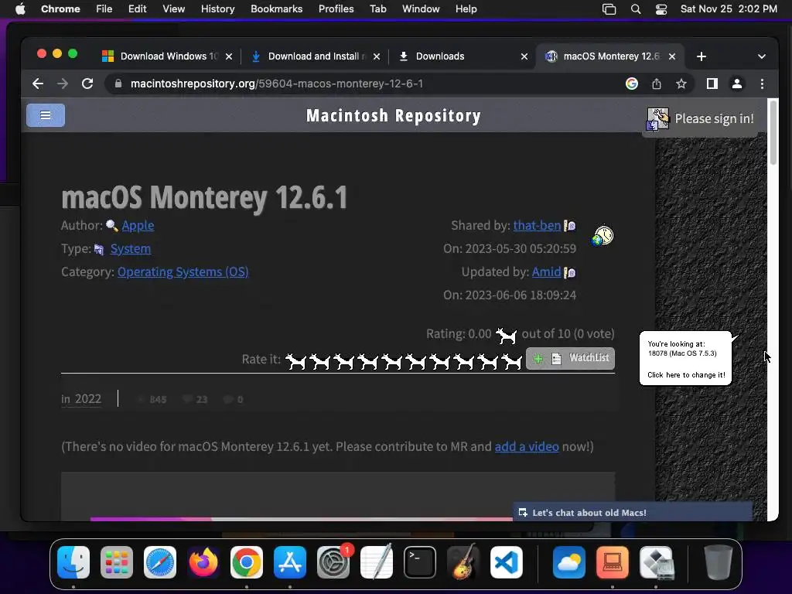The image size is (792, 594).
Task: Open Finder from the dock
Action: [73, 562]
